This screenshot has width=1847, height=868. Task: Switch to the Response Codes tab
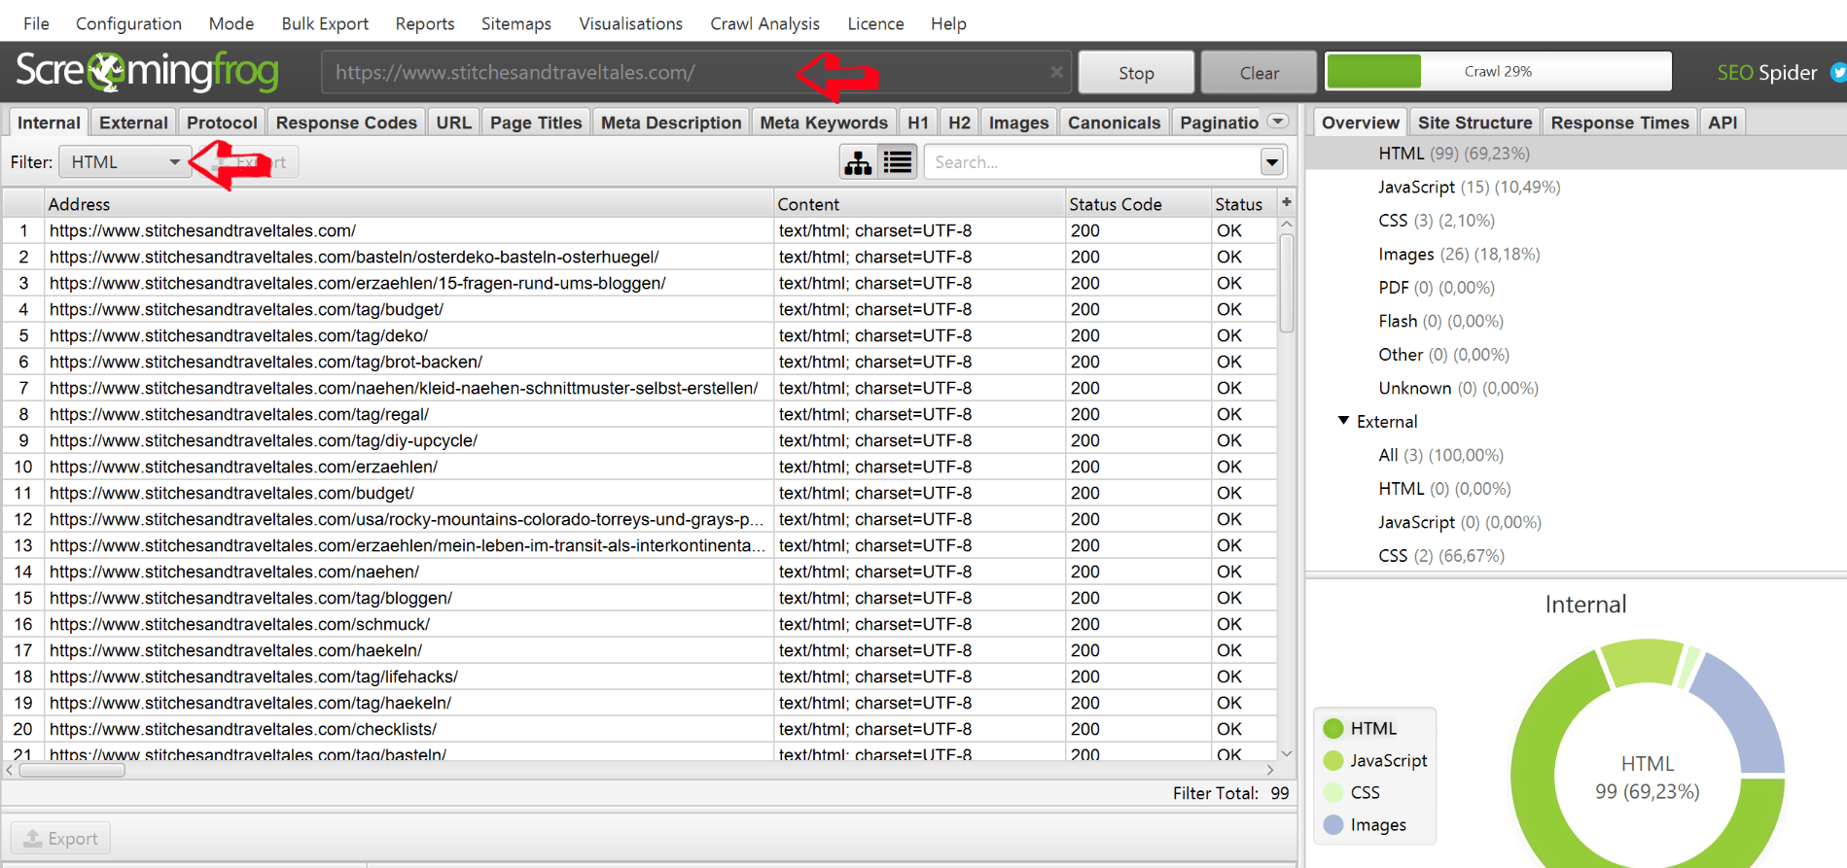coord(346,122)
